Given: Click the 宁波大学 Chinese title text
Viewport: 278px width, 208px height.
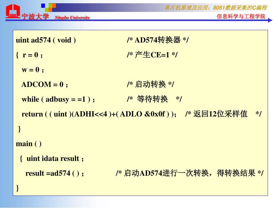Looking at the screenshot, I should (35, 17).
